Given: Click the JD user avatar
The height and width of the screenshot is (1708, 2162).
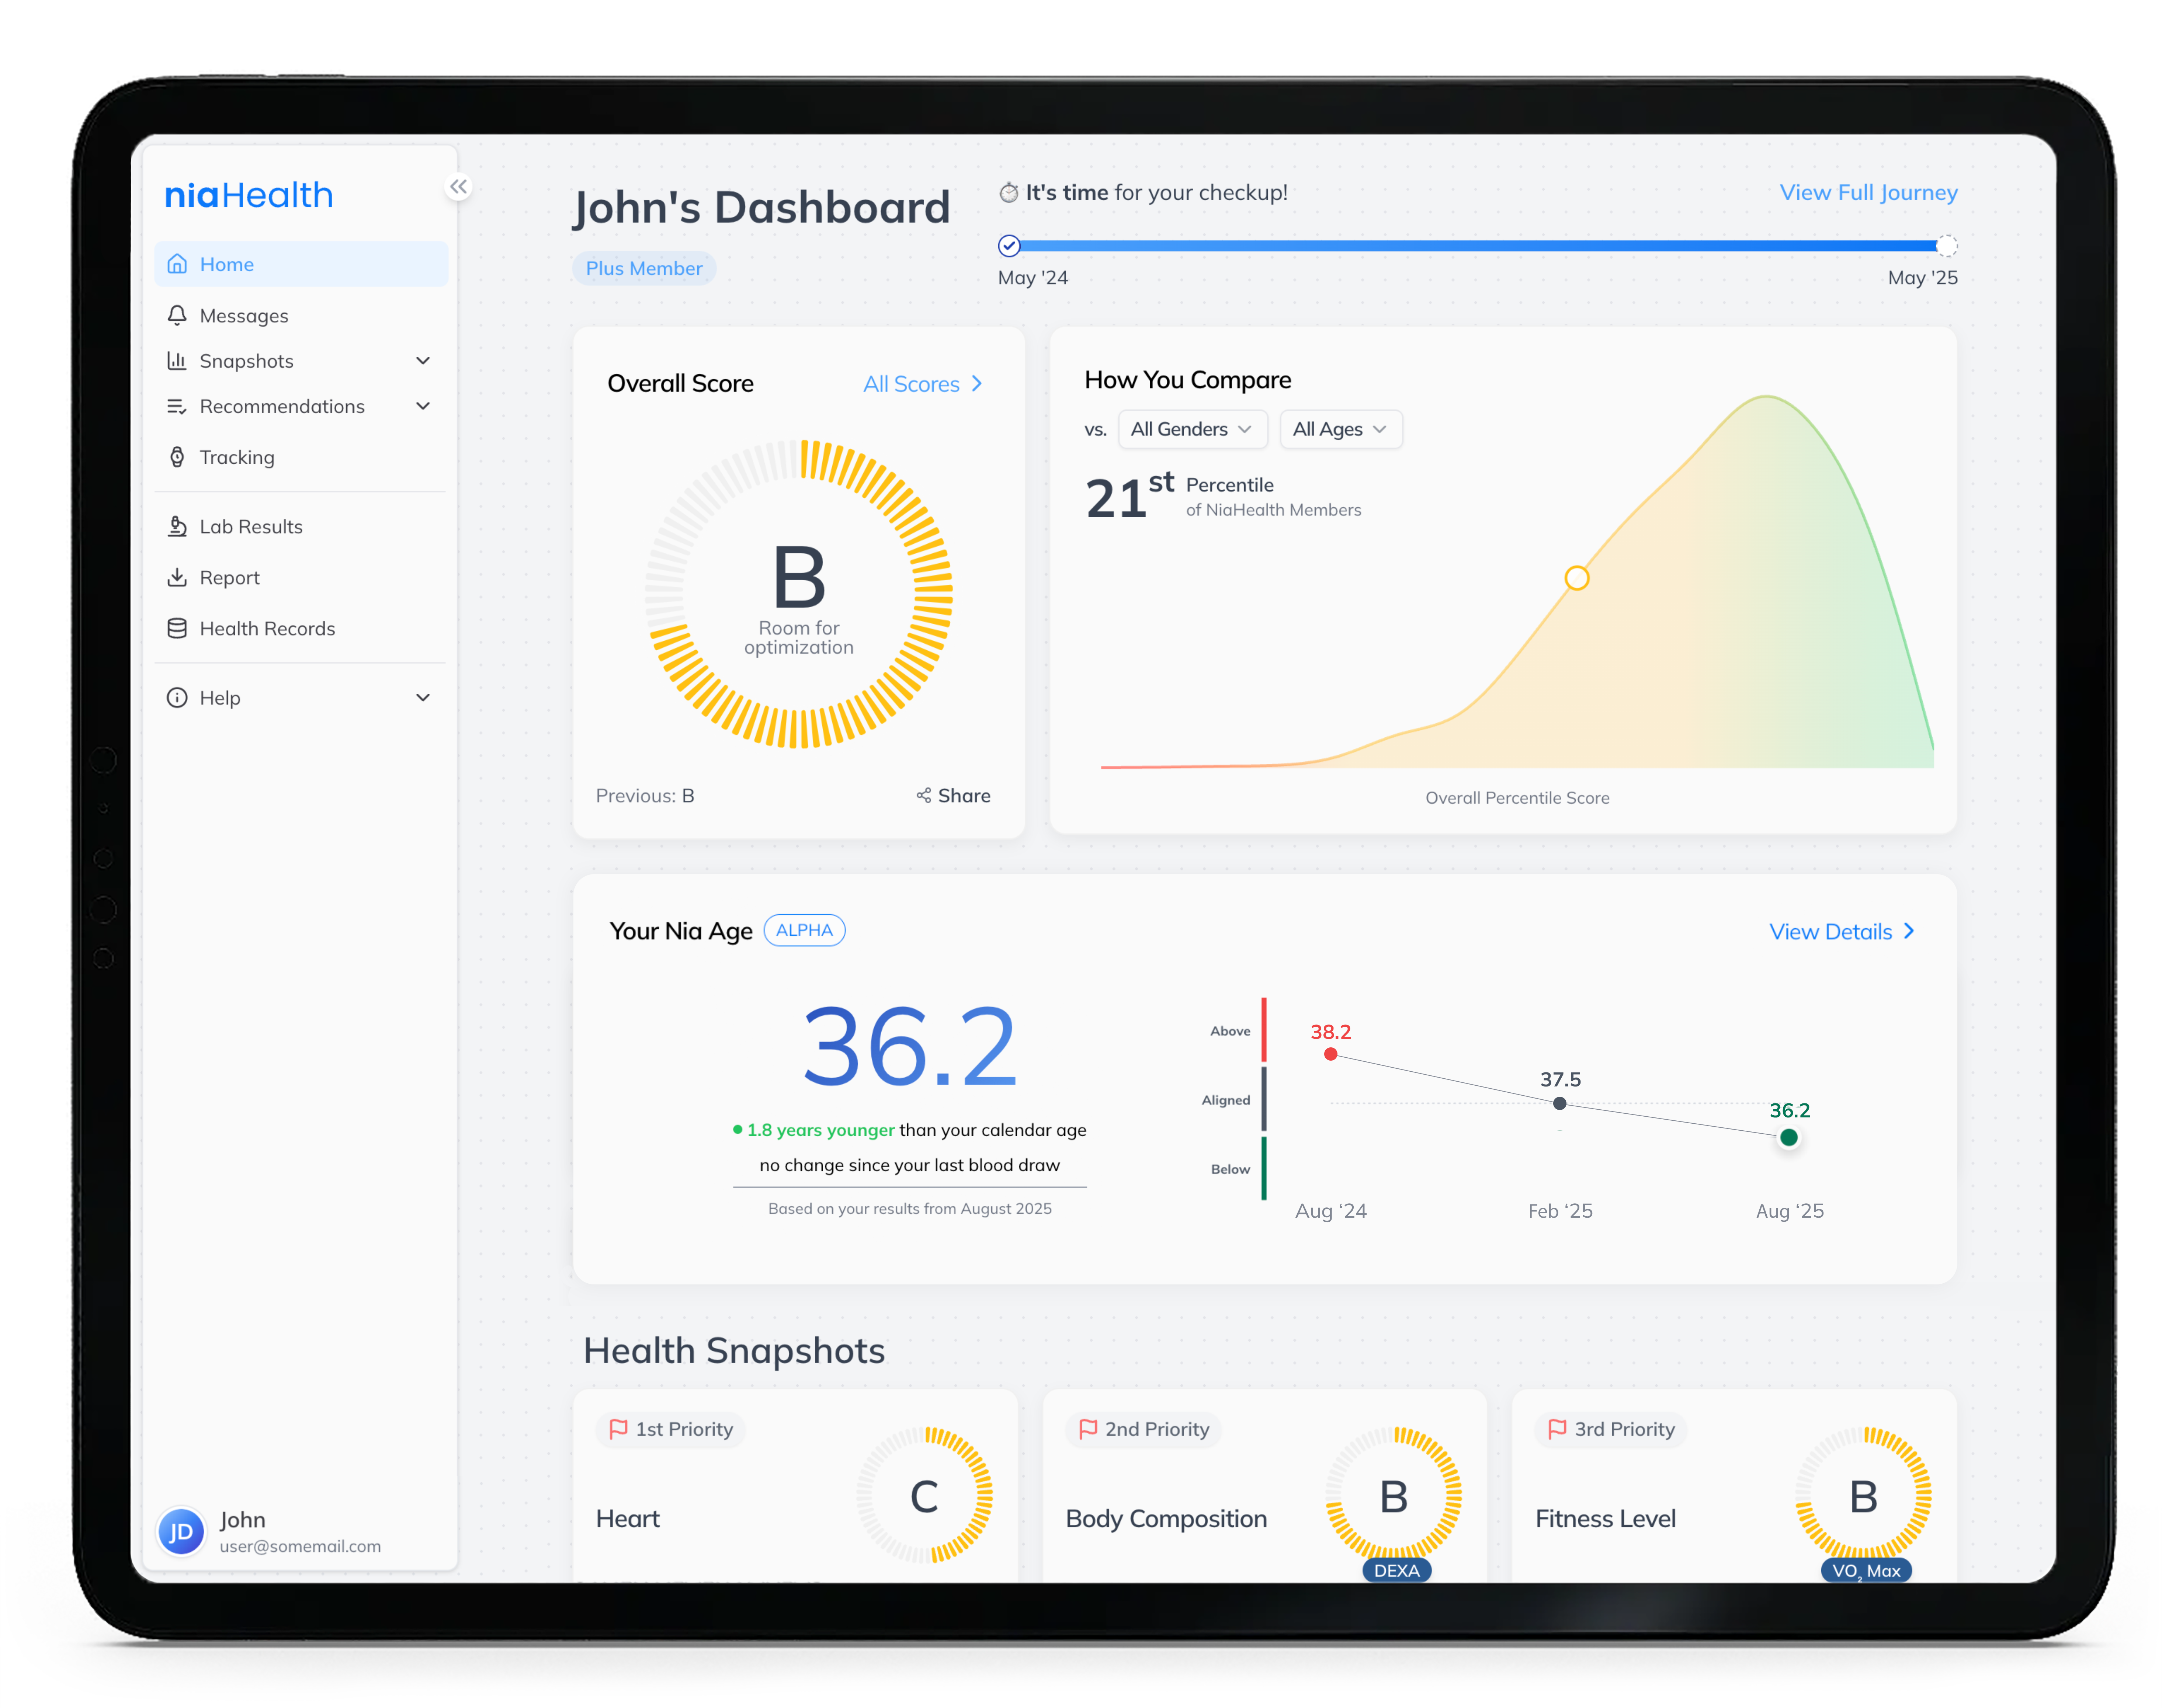Looking at the screenshot, I should 181,1531.
